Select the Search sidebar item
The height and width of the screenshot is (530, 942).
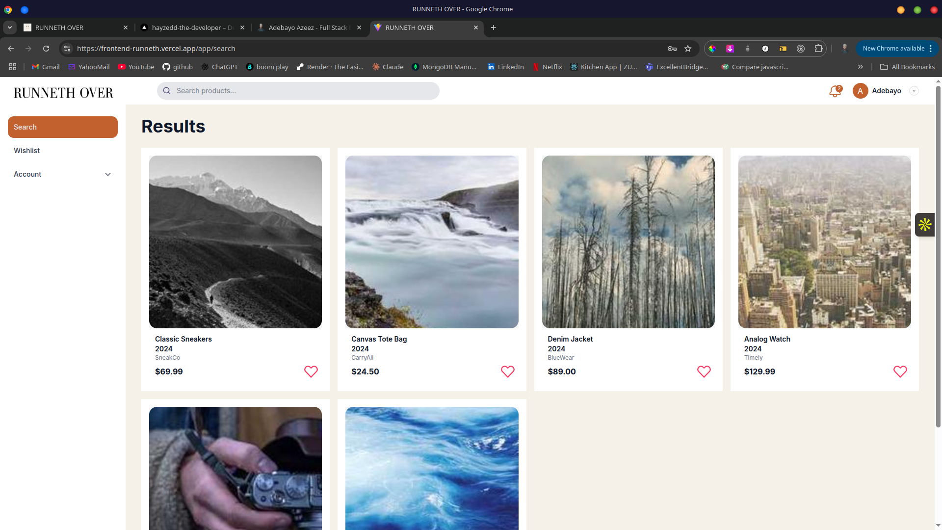tap(63, 127)
